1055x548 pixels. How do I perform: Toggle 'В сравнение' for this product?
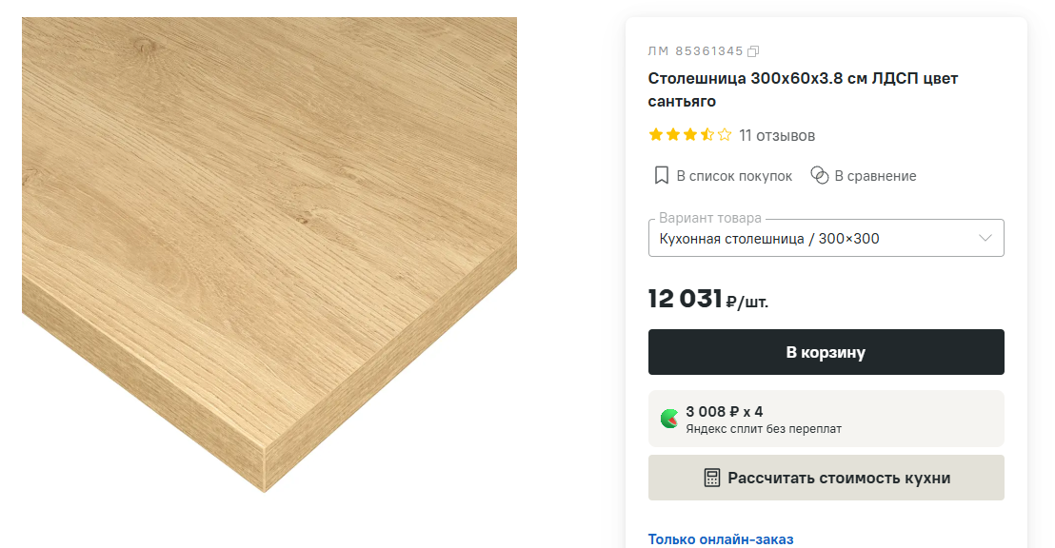pyautogui.click(x=875, y=176)
